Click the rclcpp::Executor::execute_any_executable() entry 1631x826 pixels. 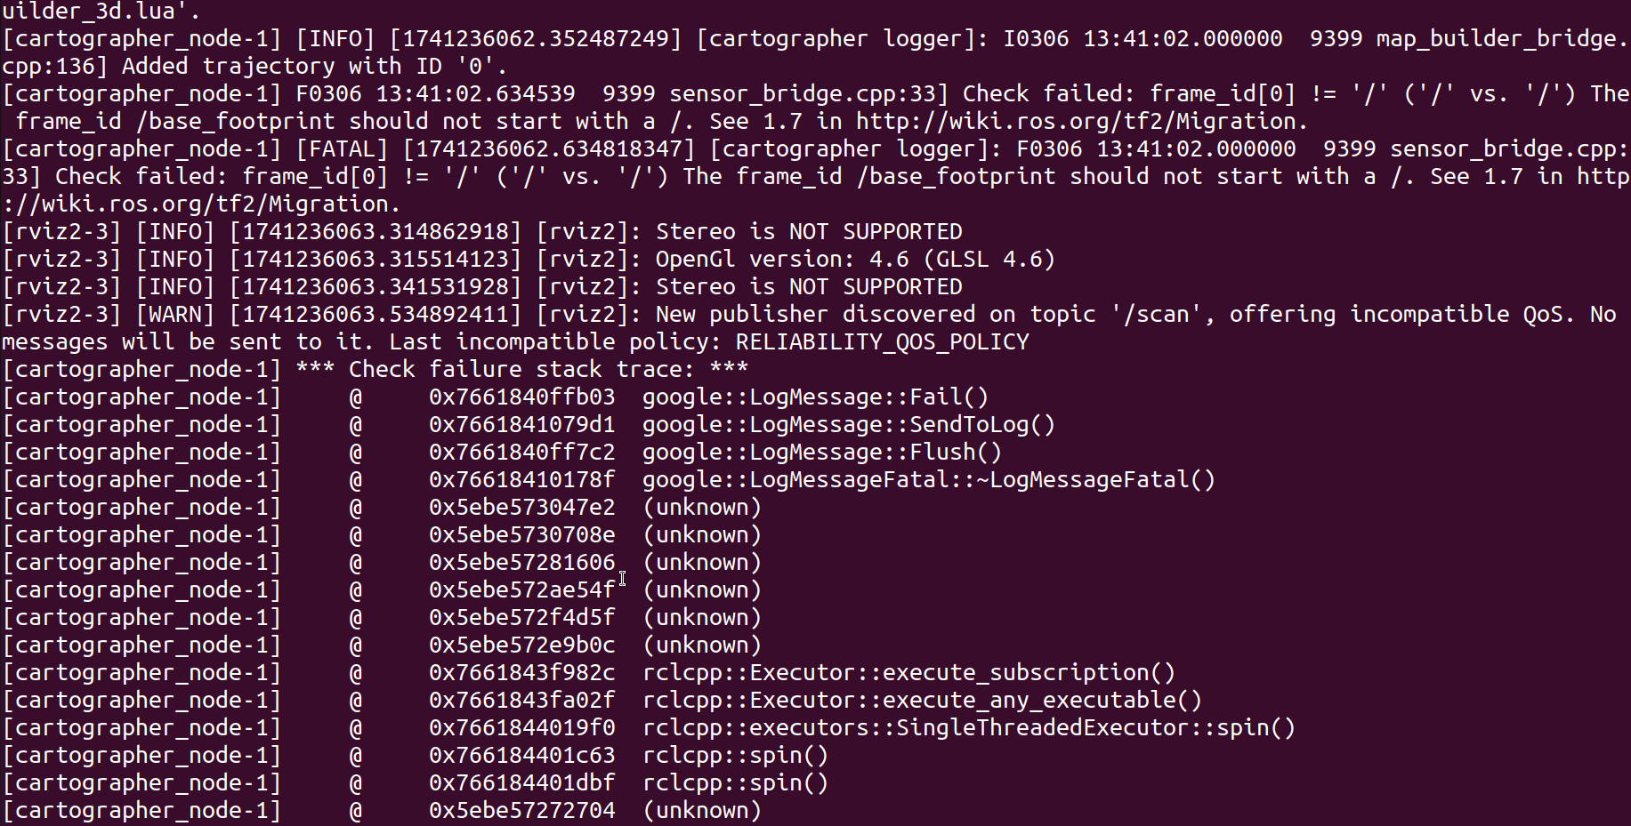[x=922, y=701]
